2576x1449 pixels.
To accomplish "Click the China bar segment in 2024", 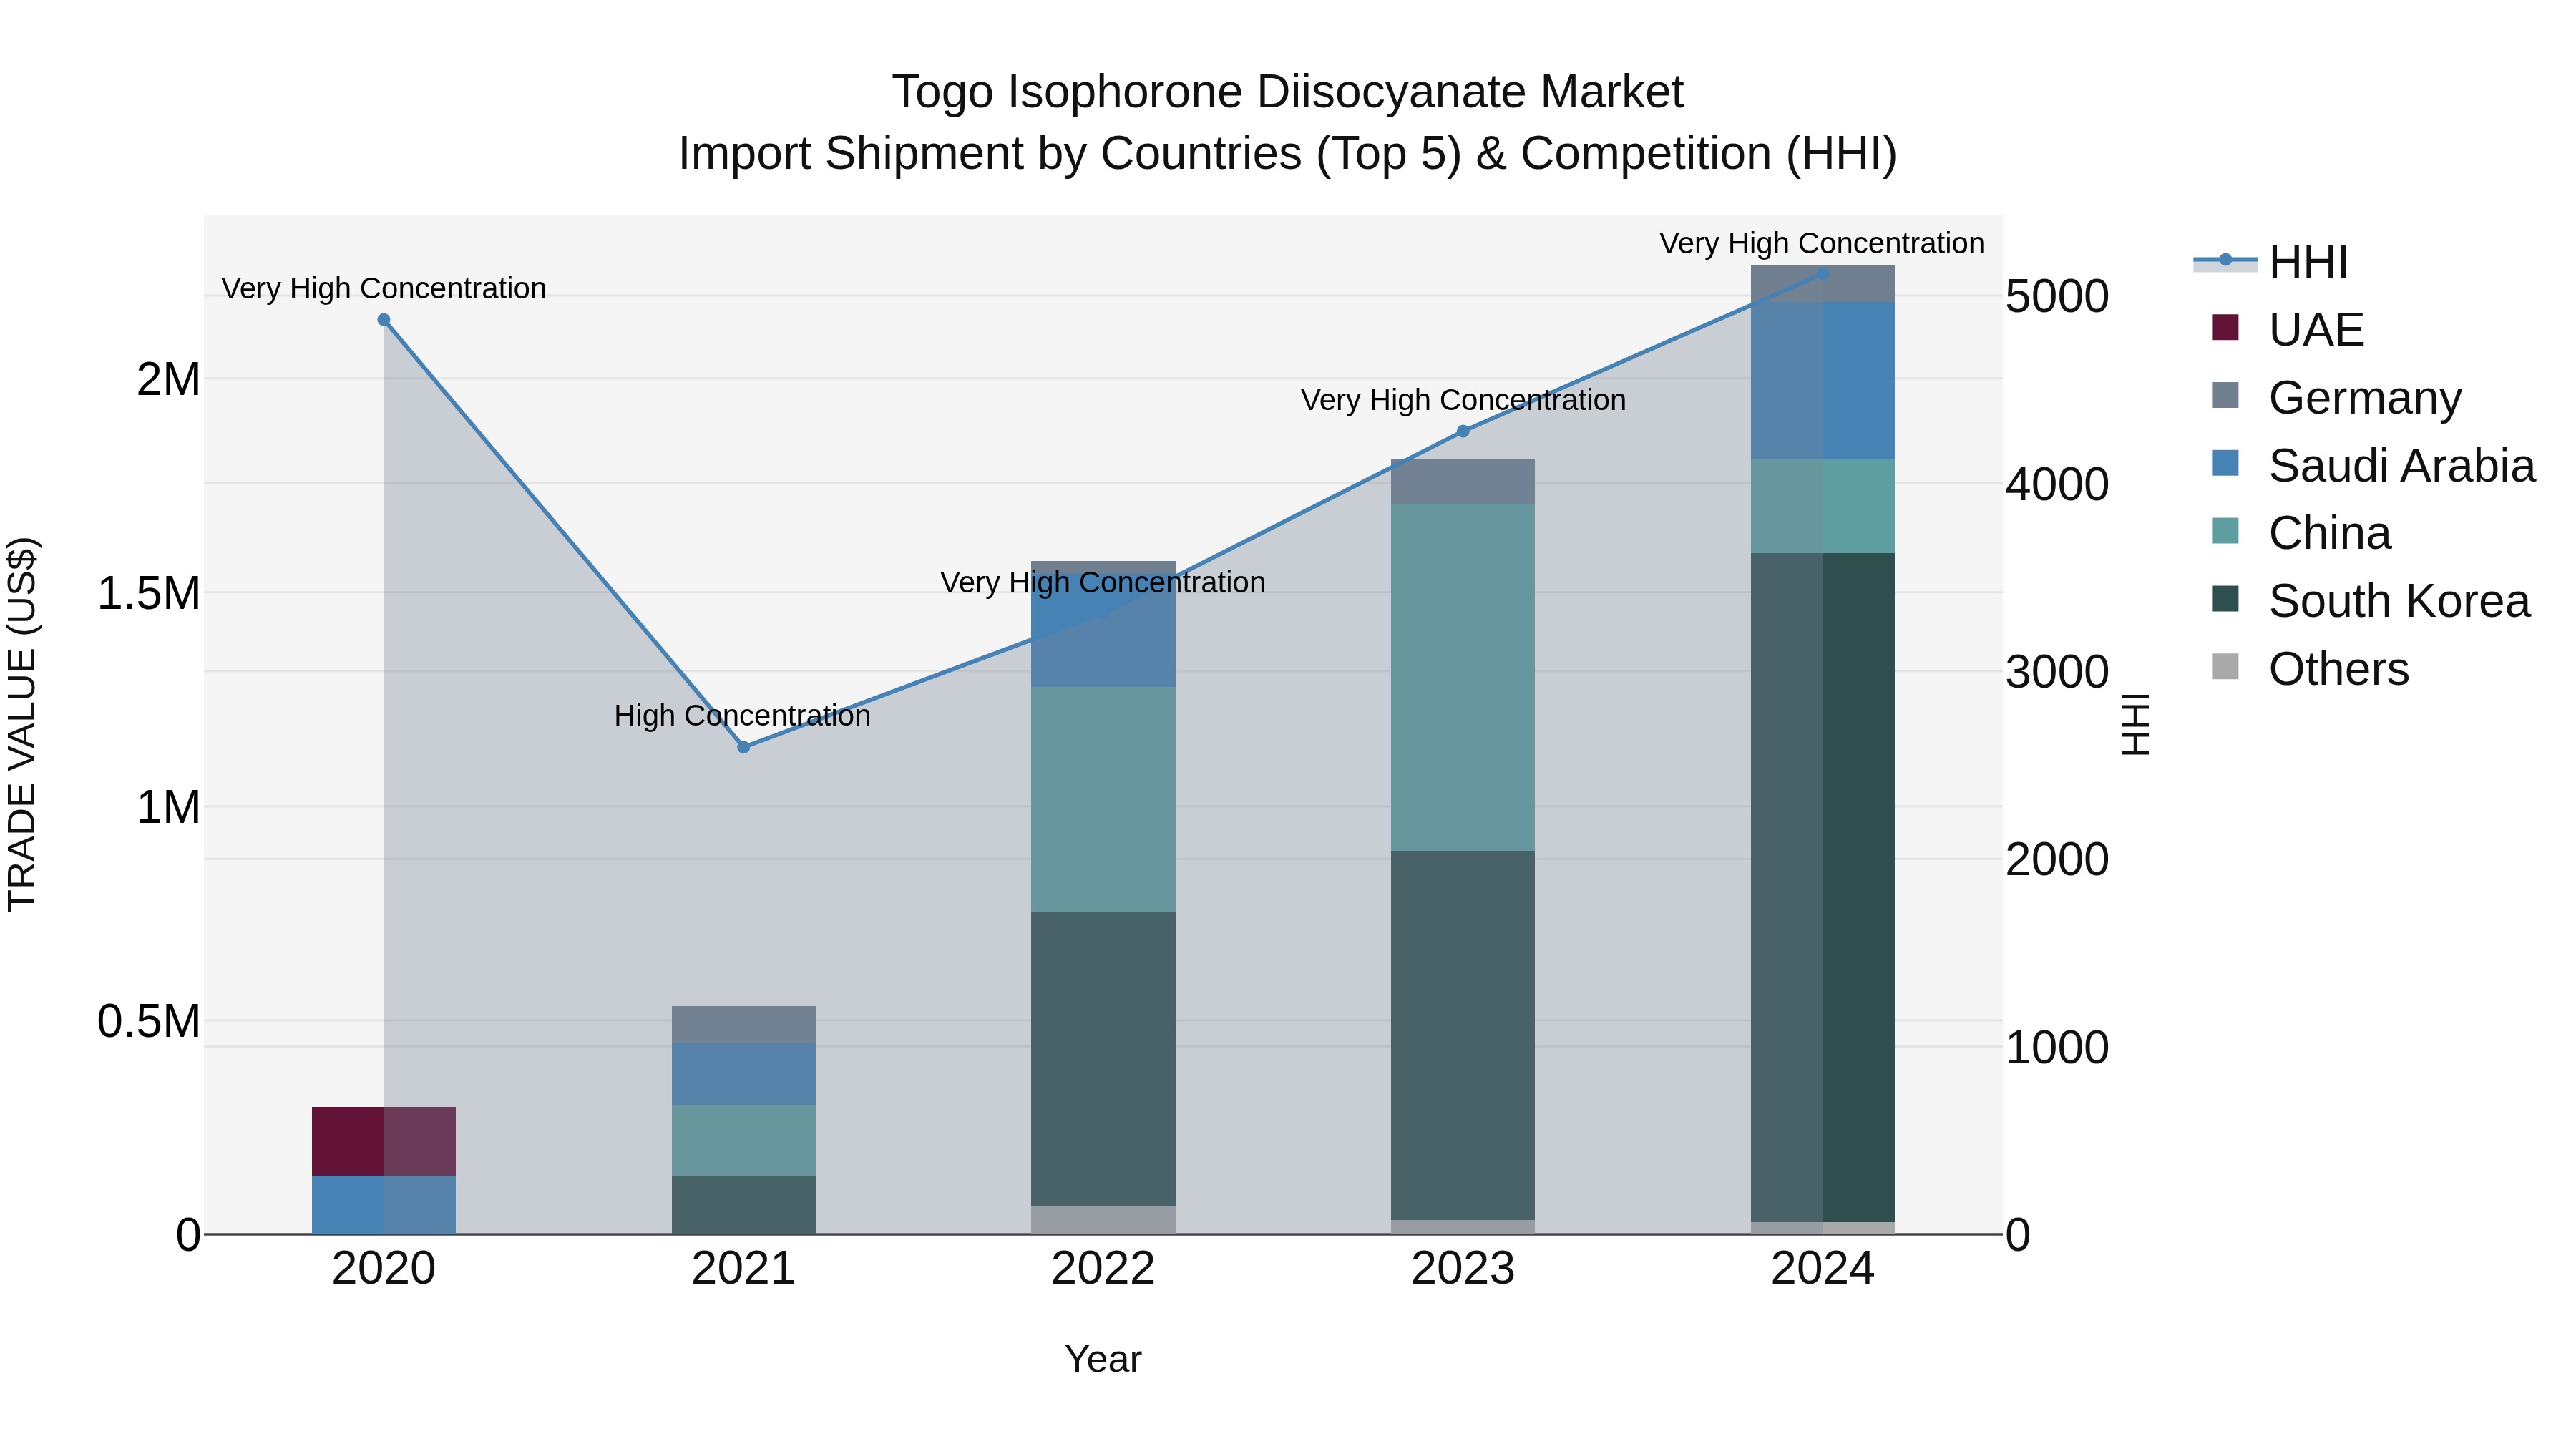I will tap(1822, 506).
